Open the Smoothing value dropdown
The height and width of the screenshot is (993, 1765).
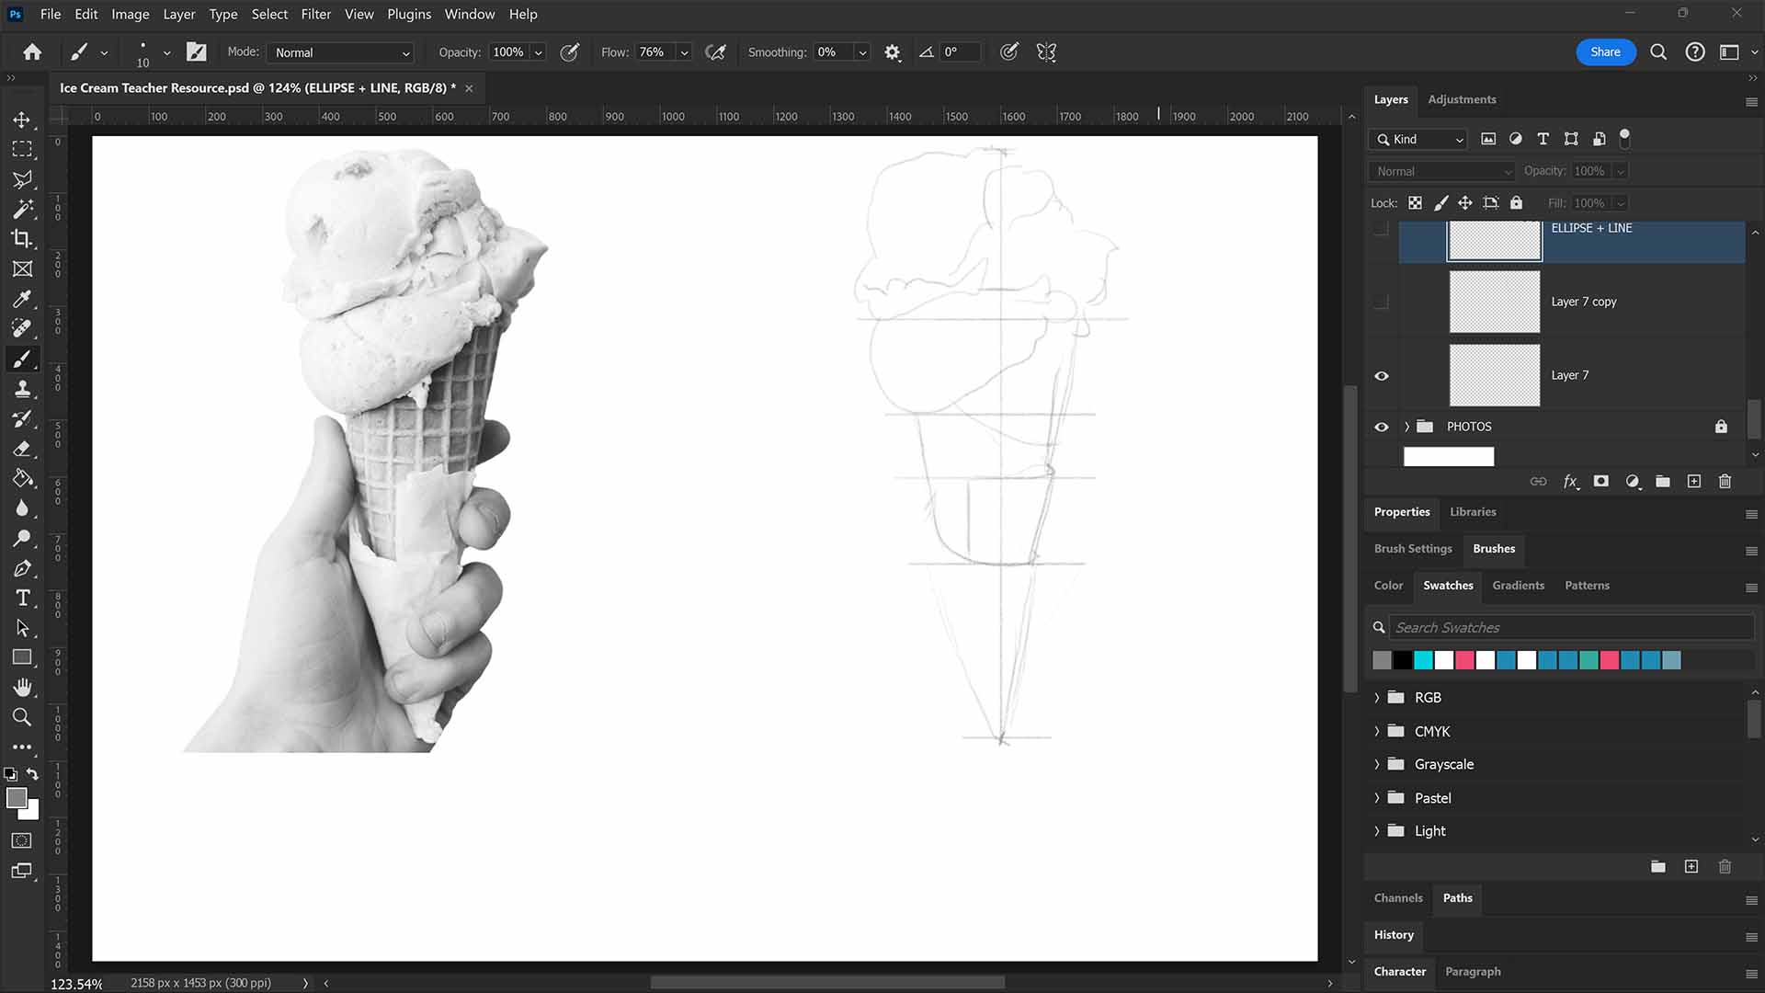pos(862,52)
